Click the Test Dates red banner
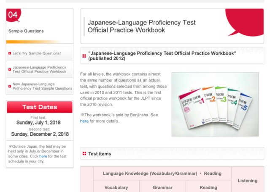This screenshot has height=192, width=270. 40,107
